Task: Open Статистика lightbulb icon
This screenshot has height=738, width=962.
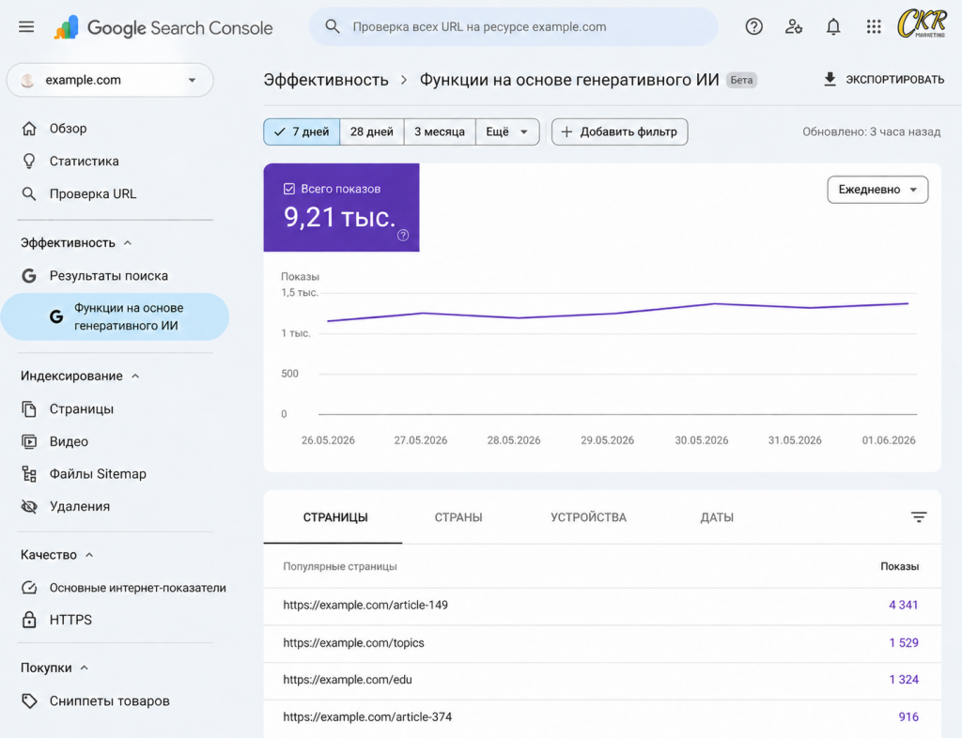Action: pos(29,161)
